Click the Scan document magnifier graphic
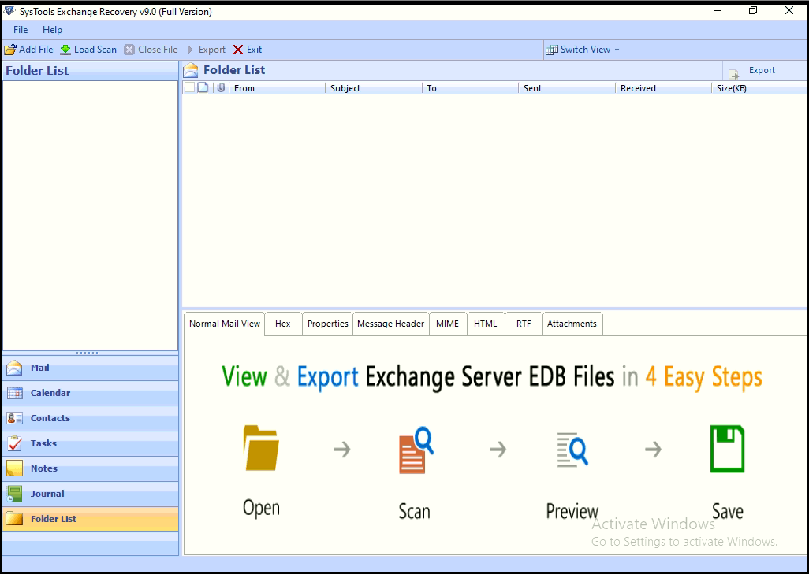The height and width of the screenshot is (574, 809). pyautogui.click(x=416, y=450)
